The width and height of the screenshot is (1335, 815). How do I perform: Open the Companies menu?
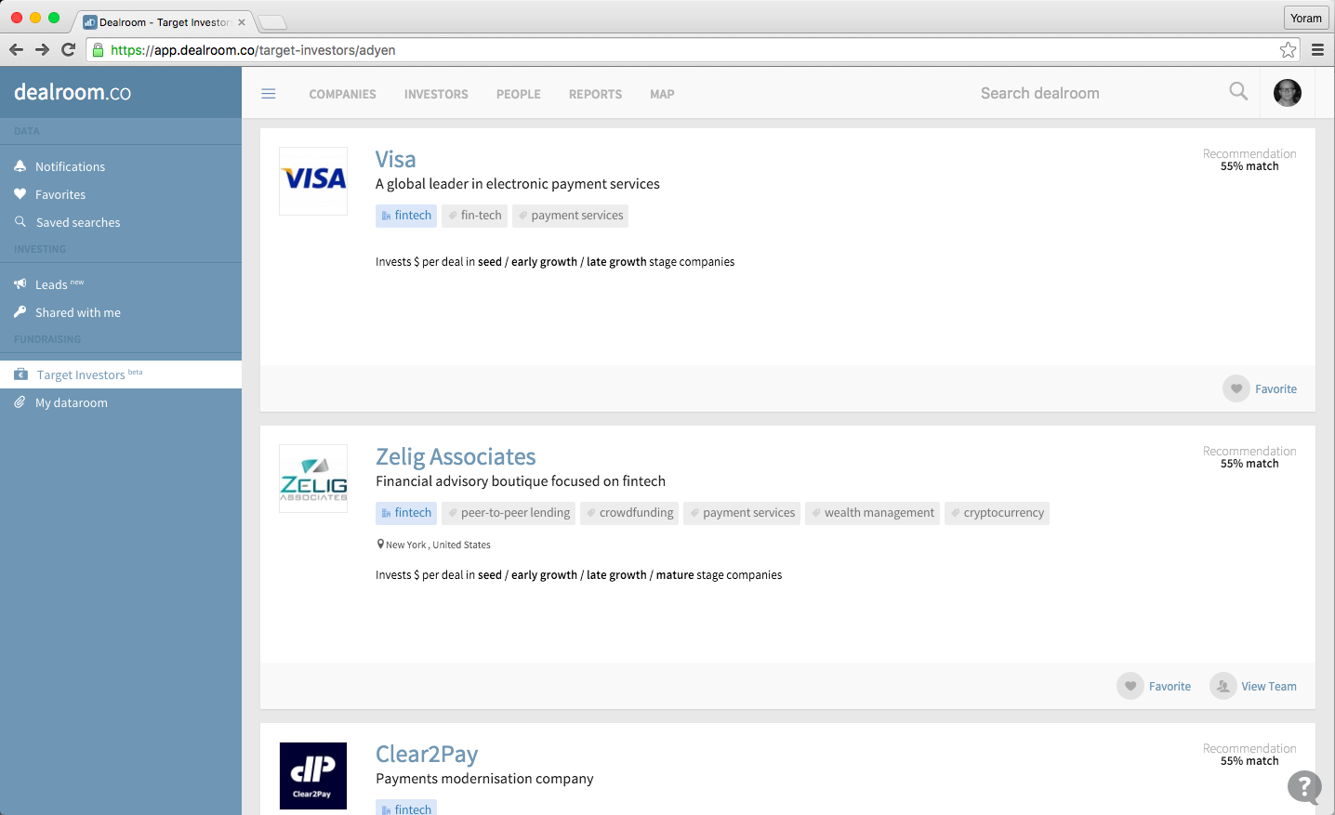coord(342,95)
